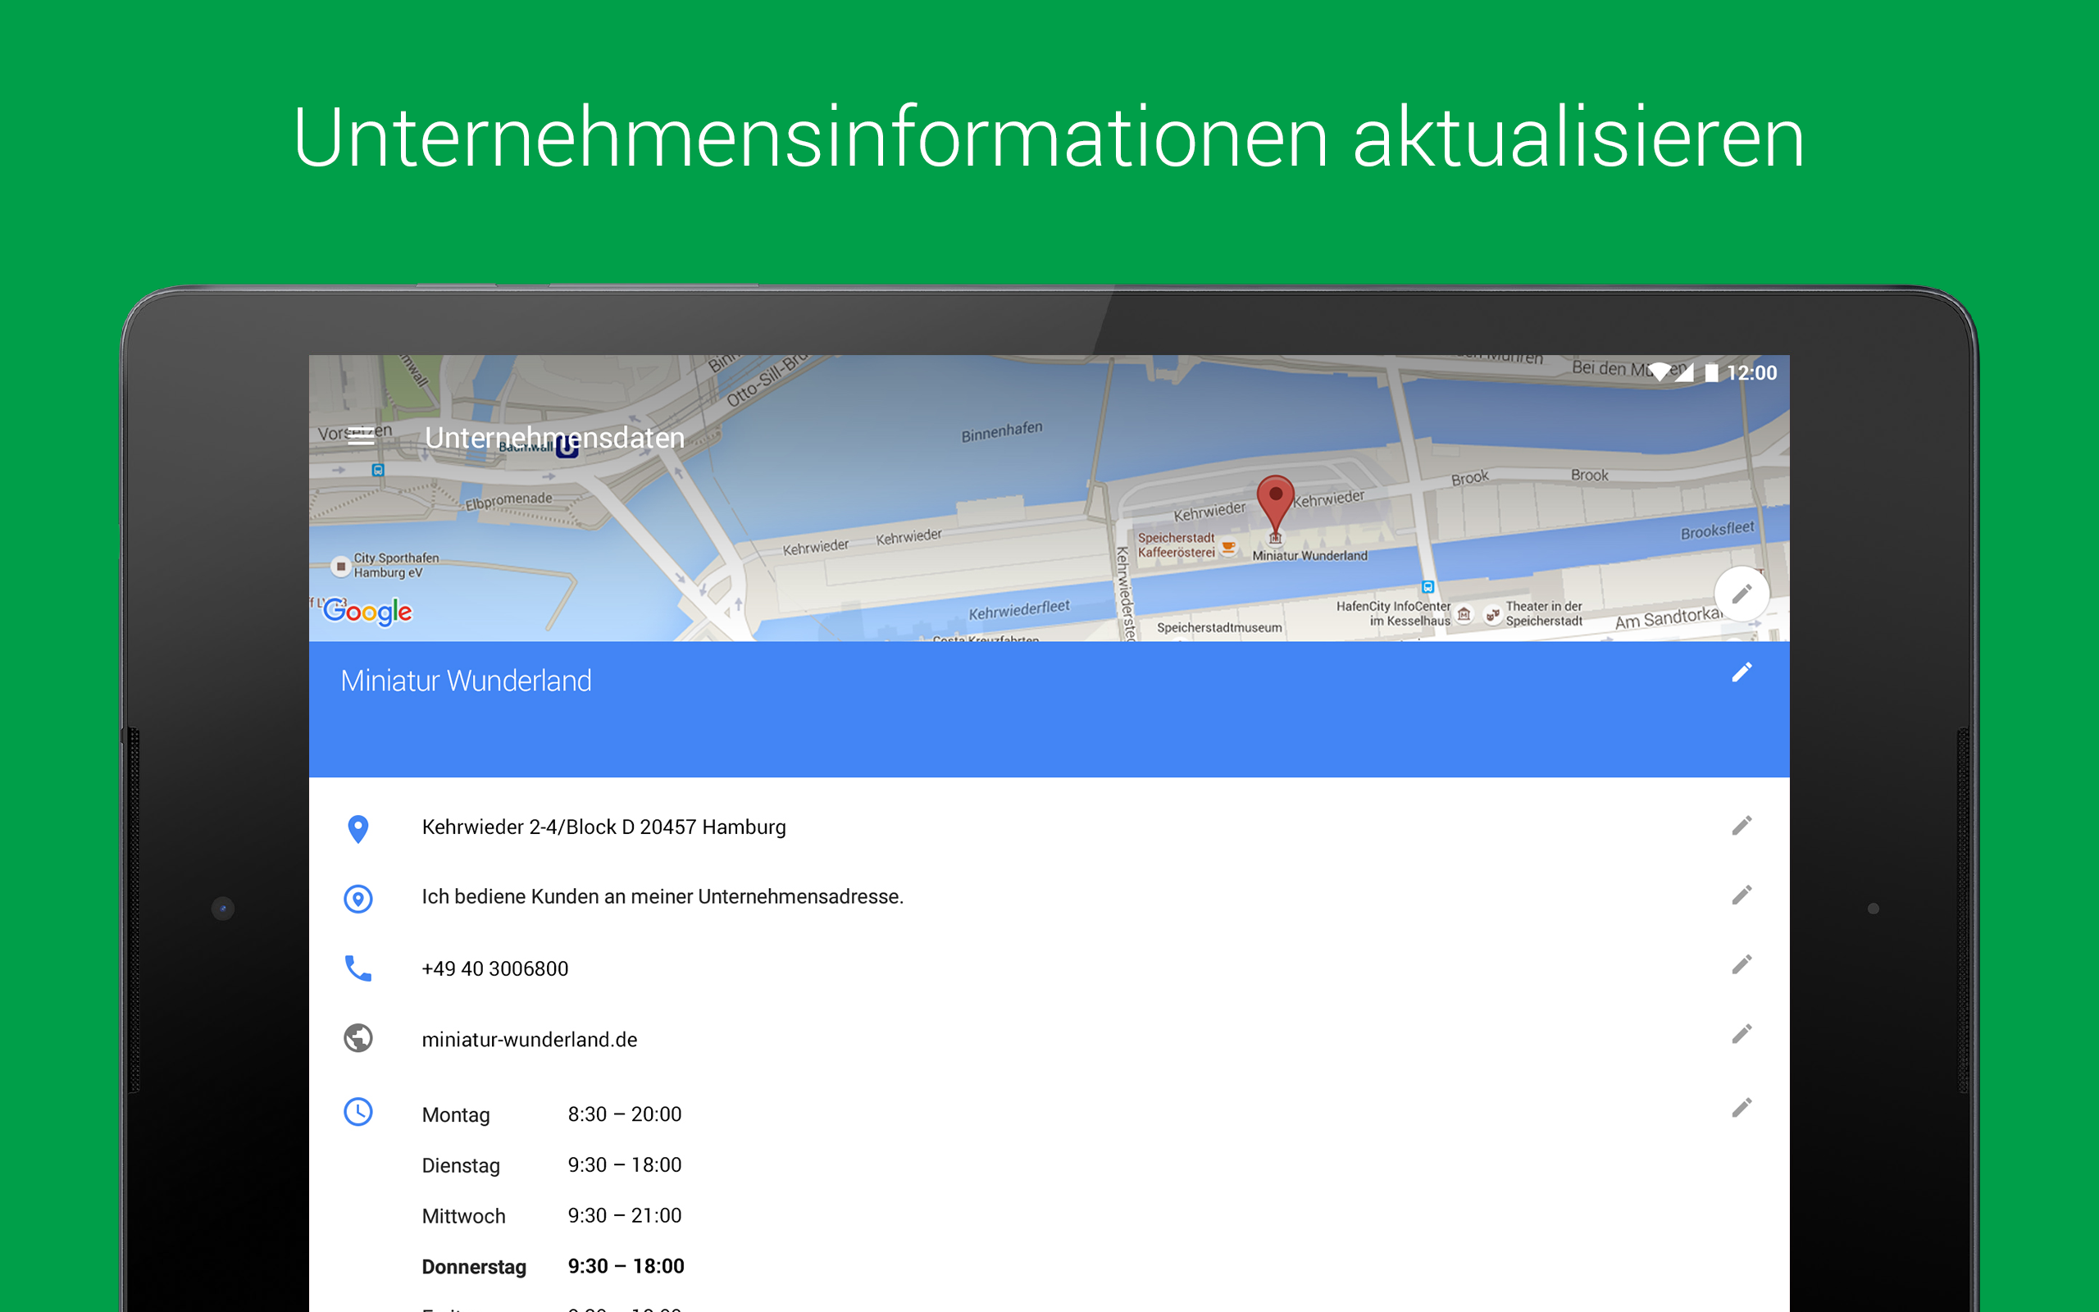Image resolution: width=2099 pixels, height=1312 pixels.
Task: Tap the 'Unternehmensinformationen aktualisieren' headline
Action: (1049, 137)
